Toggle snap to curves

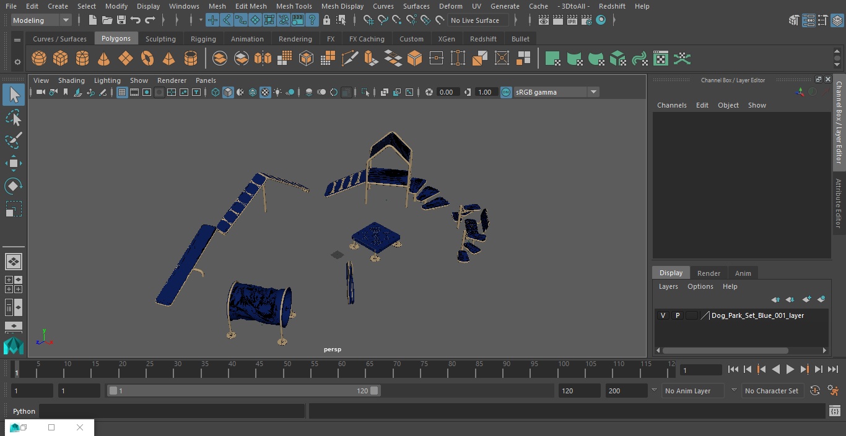tap(382, 20)
